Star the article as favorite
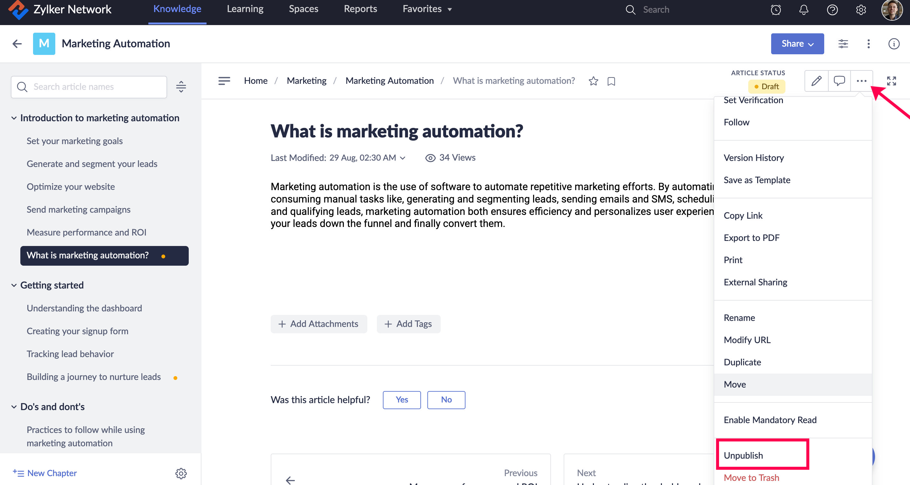 594,81
